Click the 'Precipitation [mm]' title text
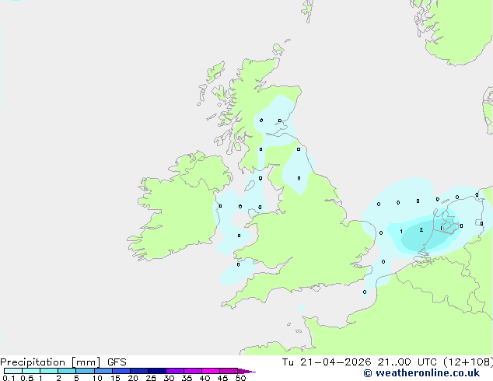 51,362
